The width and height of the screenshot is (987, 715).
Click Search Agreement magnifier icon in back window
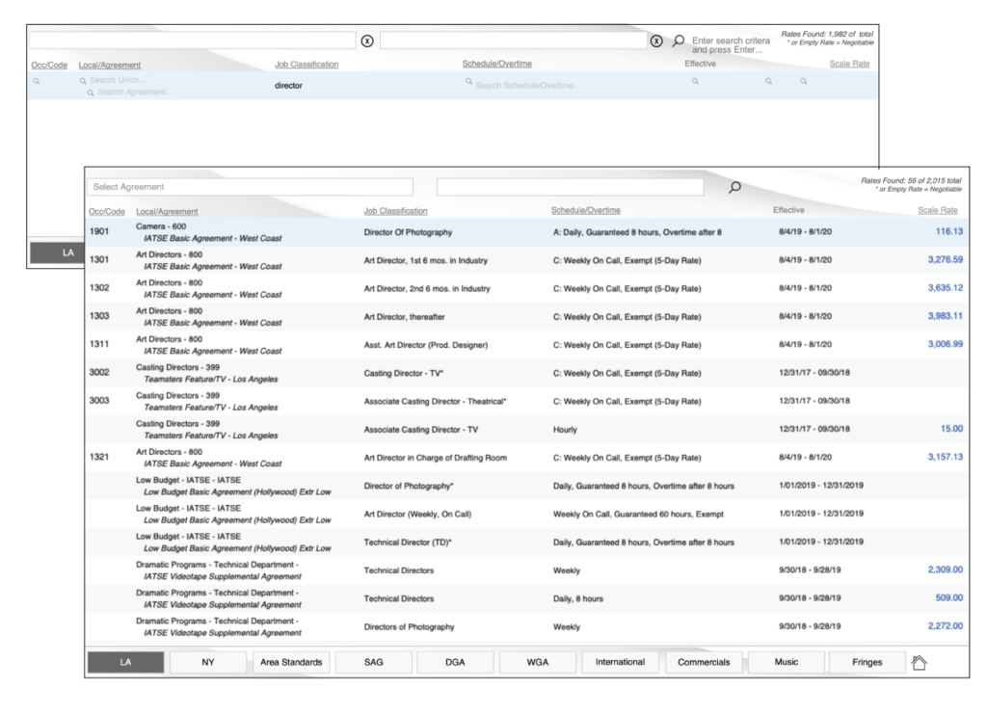point(91,93)
